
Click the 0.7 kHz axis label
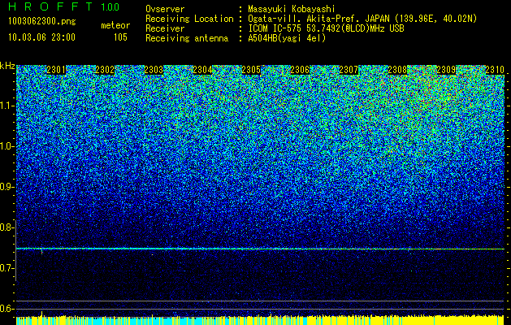pyautogui.click(x=6, y=268)
